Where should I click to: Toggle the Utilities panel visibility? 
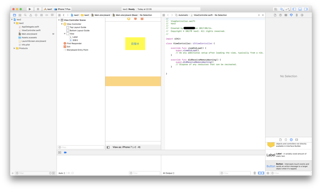[x=306, y=9]
